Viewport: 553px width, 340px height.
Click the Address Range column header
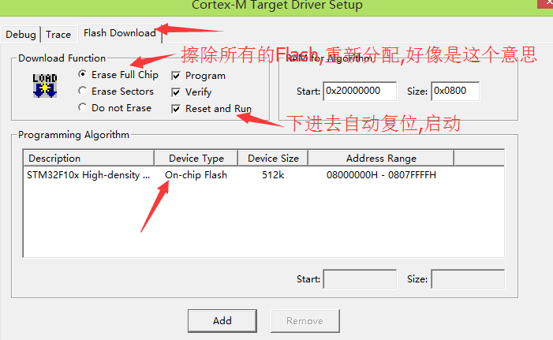381,158
